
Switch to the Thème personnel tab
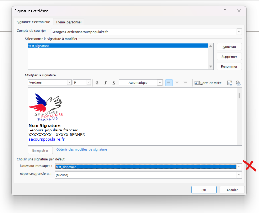(x=68, y=22)
